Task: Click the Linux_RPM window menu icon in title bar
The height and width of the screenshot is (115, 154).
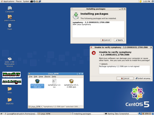Action: 30,74
